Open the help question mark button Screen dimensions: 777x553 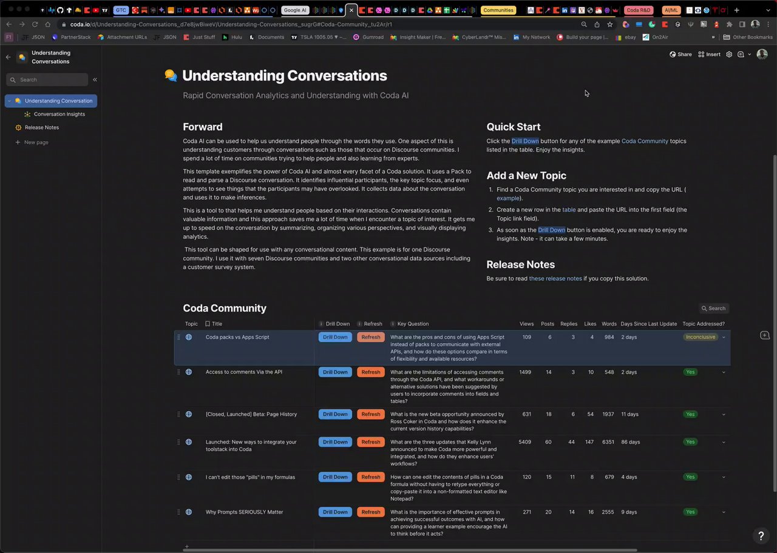coord(761,536)
